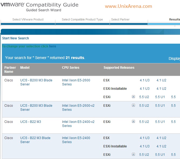The image size is (180, 159).
Task: Click the Model column header
Action: pos(25,68)
